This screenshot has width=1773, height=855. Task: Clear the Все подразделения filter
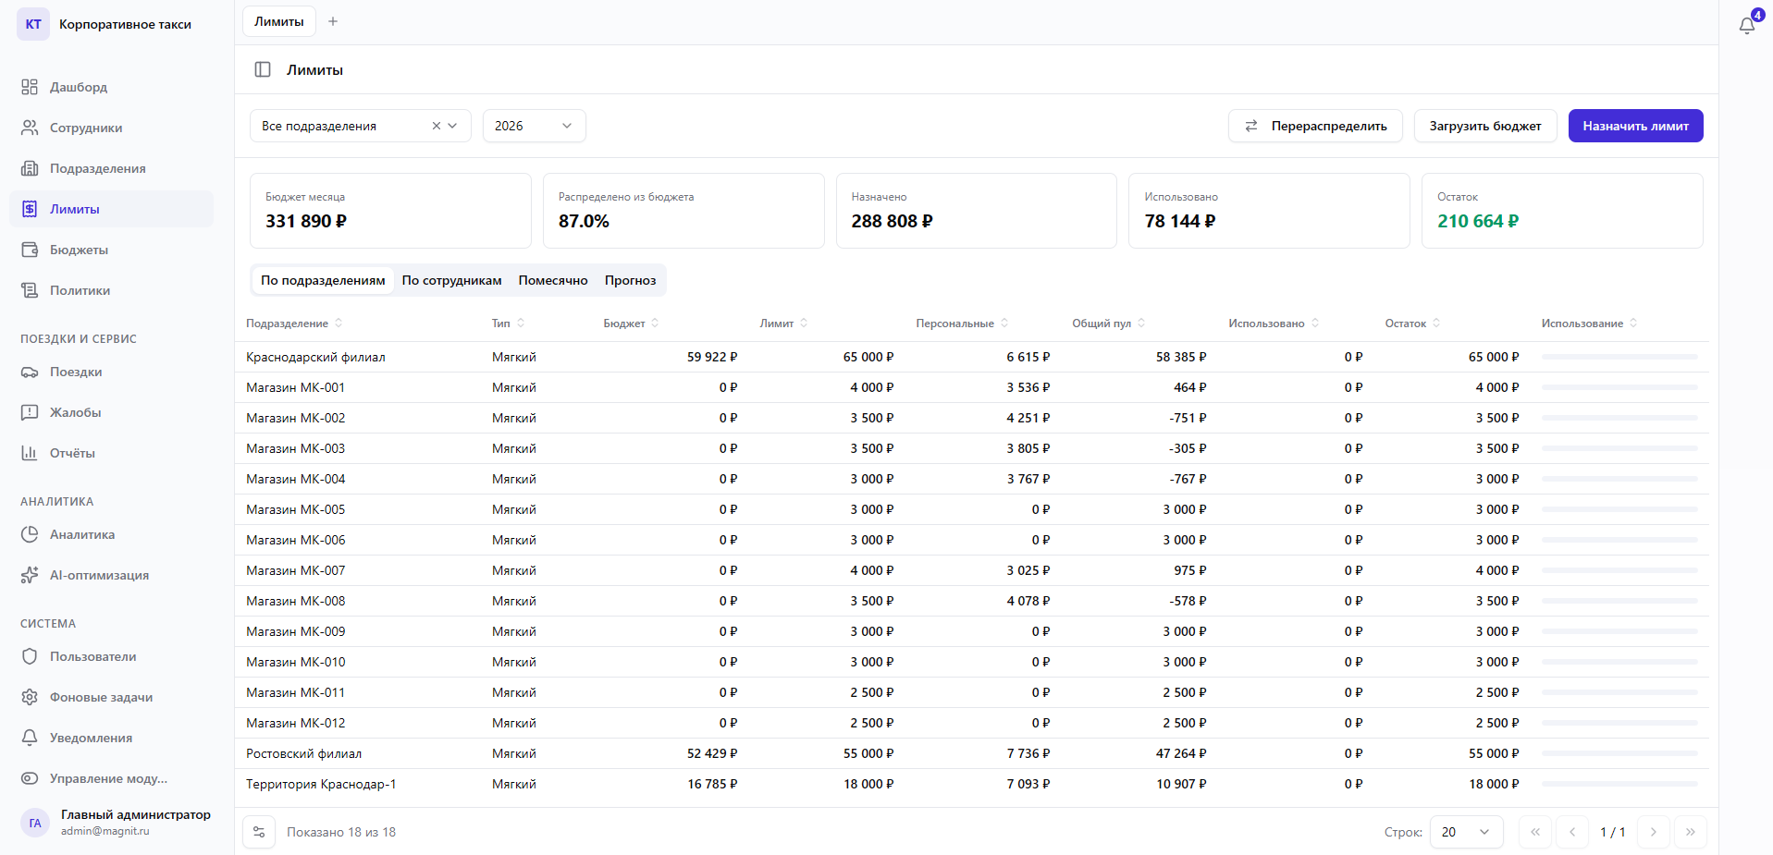437,126
